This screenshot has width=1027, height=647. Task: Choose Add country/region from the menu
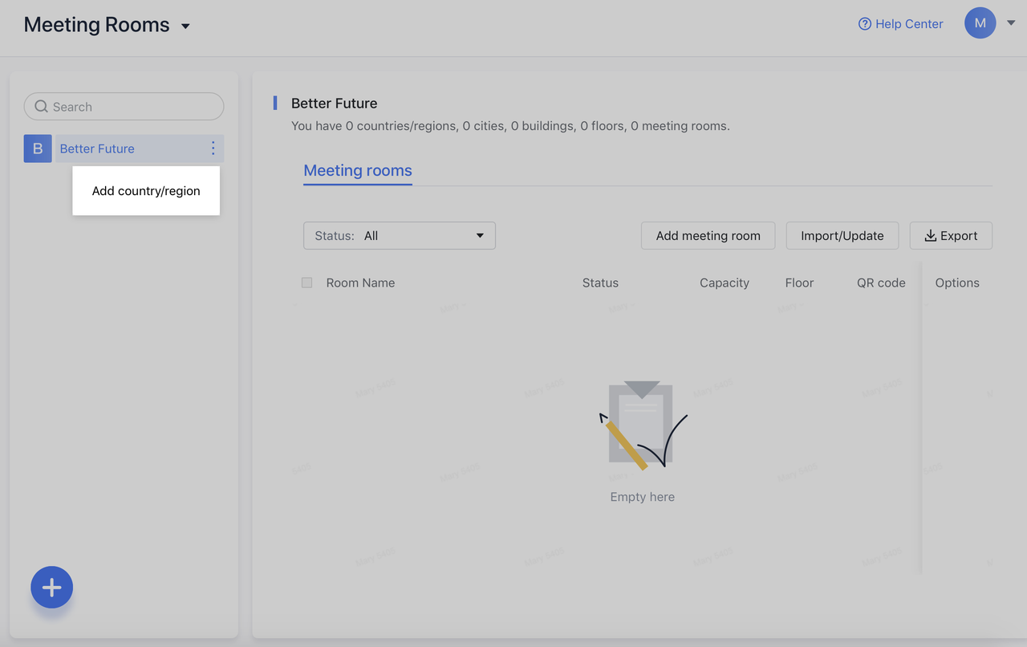(146, 191)
